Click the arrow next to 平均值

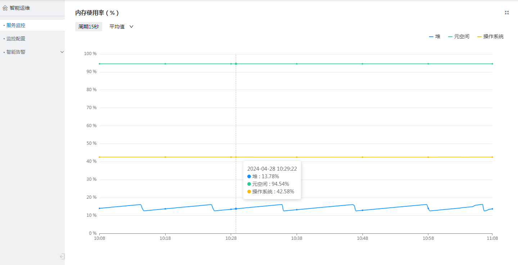(131, 27)
